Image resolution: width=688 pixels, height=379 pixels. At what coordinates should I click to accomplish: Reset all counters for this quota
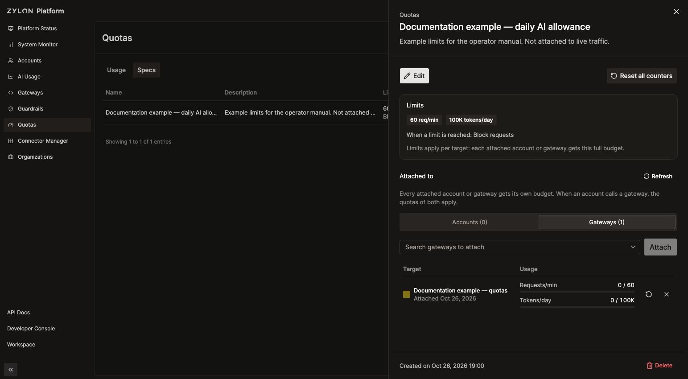[x=642, y=76]
